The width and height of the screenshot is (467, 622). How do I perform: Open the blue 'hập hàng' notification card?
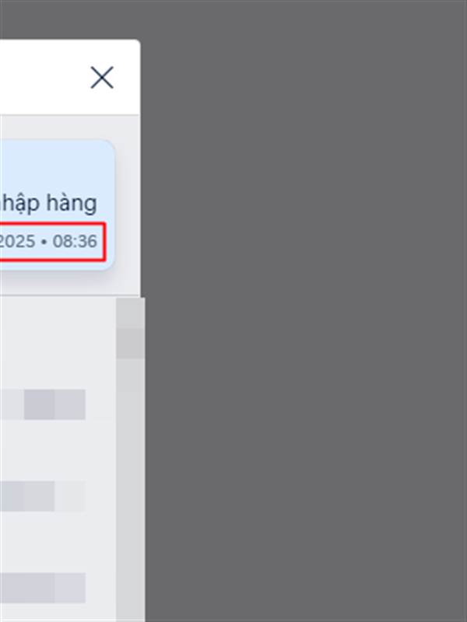[x=57, y=204]
